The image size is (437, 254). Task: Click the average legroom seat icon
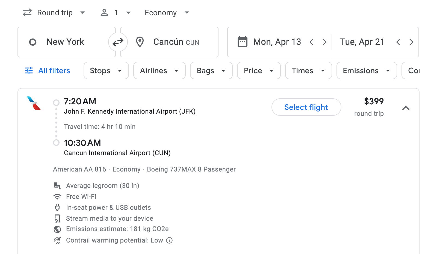tap(57, 185)
